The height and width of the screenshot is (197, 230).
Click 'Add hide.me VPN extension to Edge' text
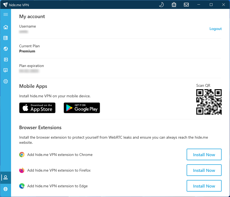click(x=57, y=186)
